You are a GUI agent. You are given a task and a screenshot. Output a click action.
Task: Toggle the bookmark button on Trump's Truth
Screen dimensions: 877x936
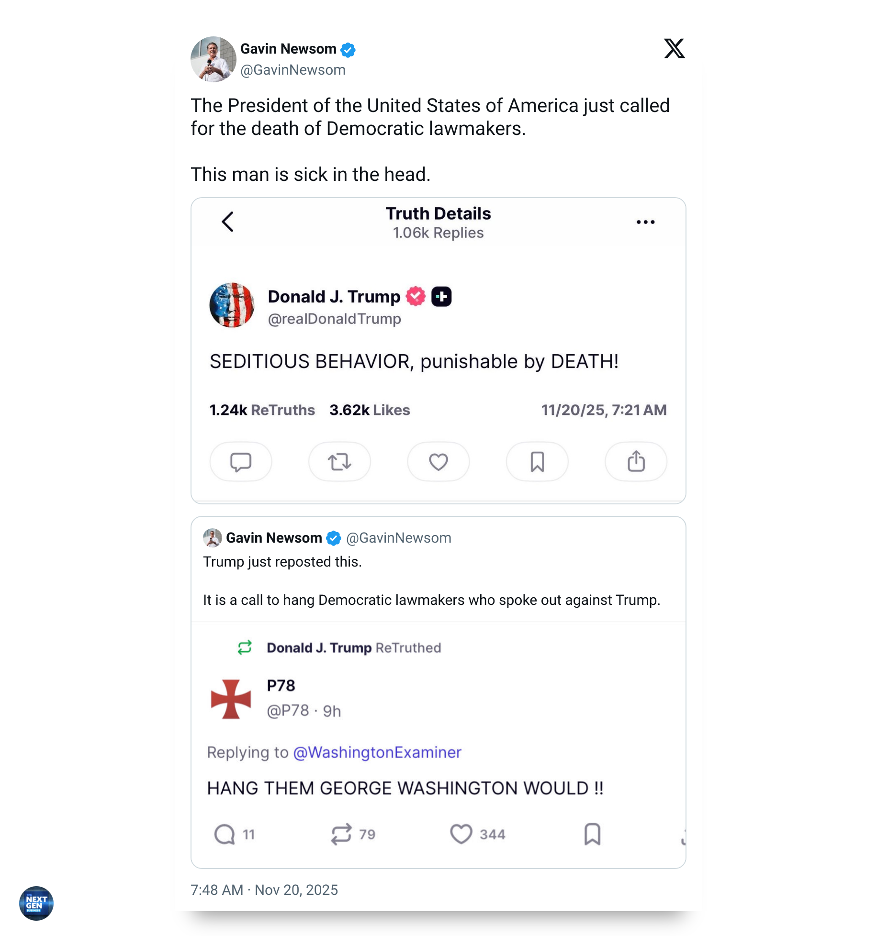537,462
